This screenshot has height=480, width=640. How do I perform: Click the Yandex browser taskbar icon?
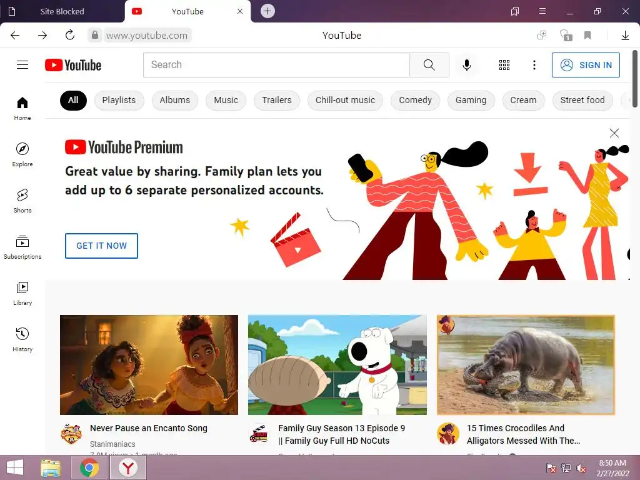127,467
